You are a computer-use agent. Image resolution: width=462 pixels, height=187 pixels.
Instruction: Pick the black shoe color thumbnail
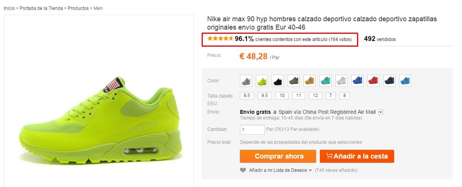[x=278, y=80]
